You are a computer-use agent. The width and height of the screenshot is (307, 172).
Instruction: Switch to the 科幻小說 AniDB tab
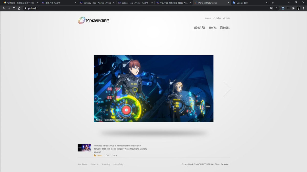(x=173, y=3)
